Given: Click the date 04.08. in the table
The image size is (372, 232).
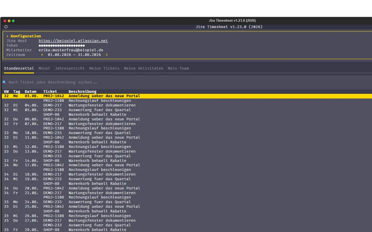Looking at the screenshot, I should tap(31, 105).
